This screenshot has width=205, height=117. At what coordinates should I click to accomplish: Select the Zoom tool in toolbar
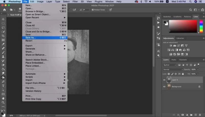pos(3,102)
